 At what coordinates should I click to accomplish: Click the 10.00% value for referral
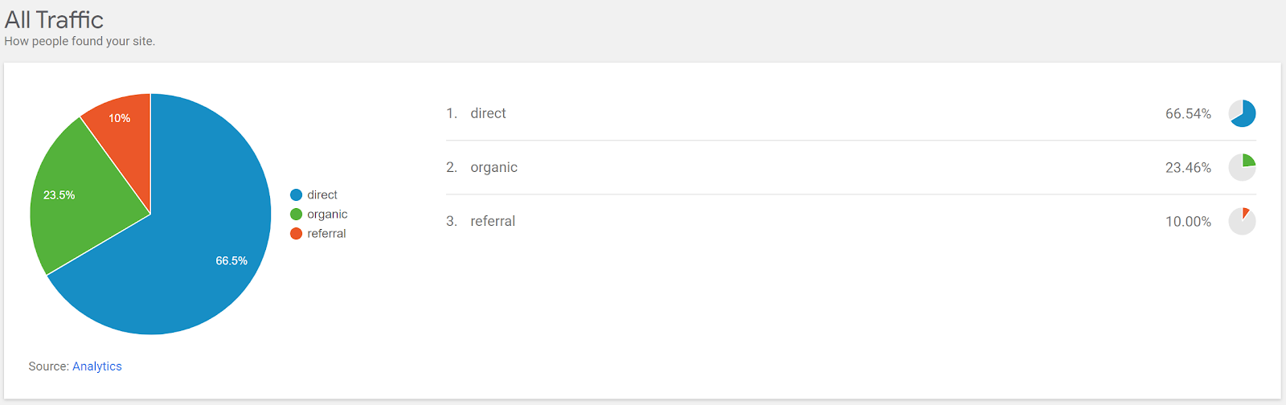pyautogui.click(x=1188, y=222)
